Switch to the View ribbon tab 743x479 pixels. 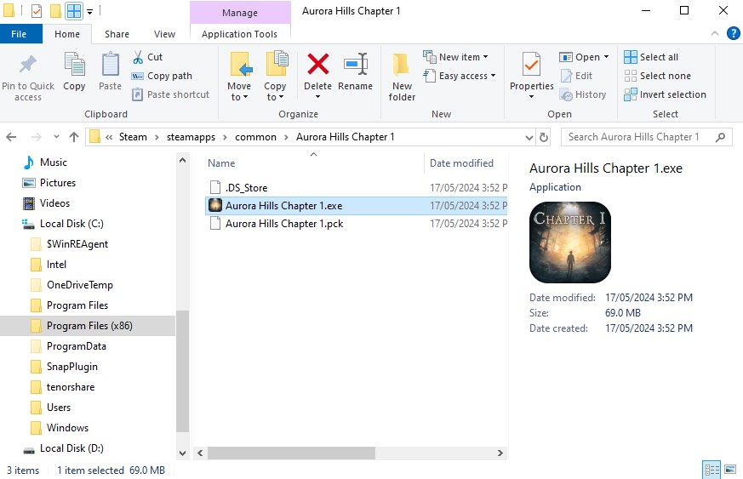pyautogui.click(x=164, y=34)
